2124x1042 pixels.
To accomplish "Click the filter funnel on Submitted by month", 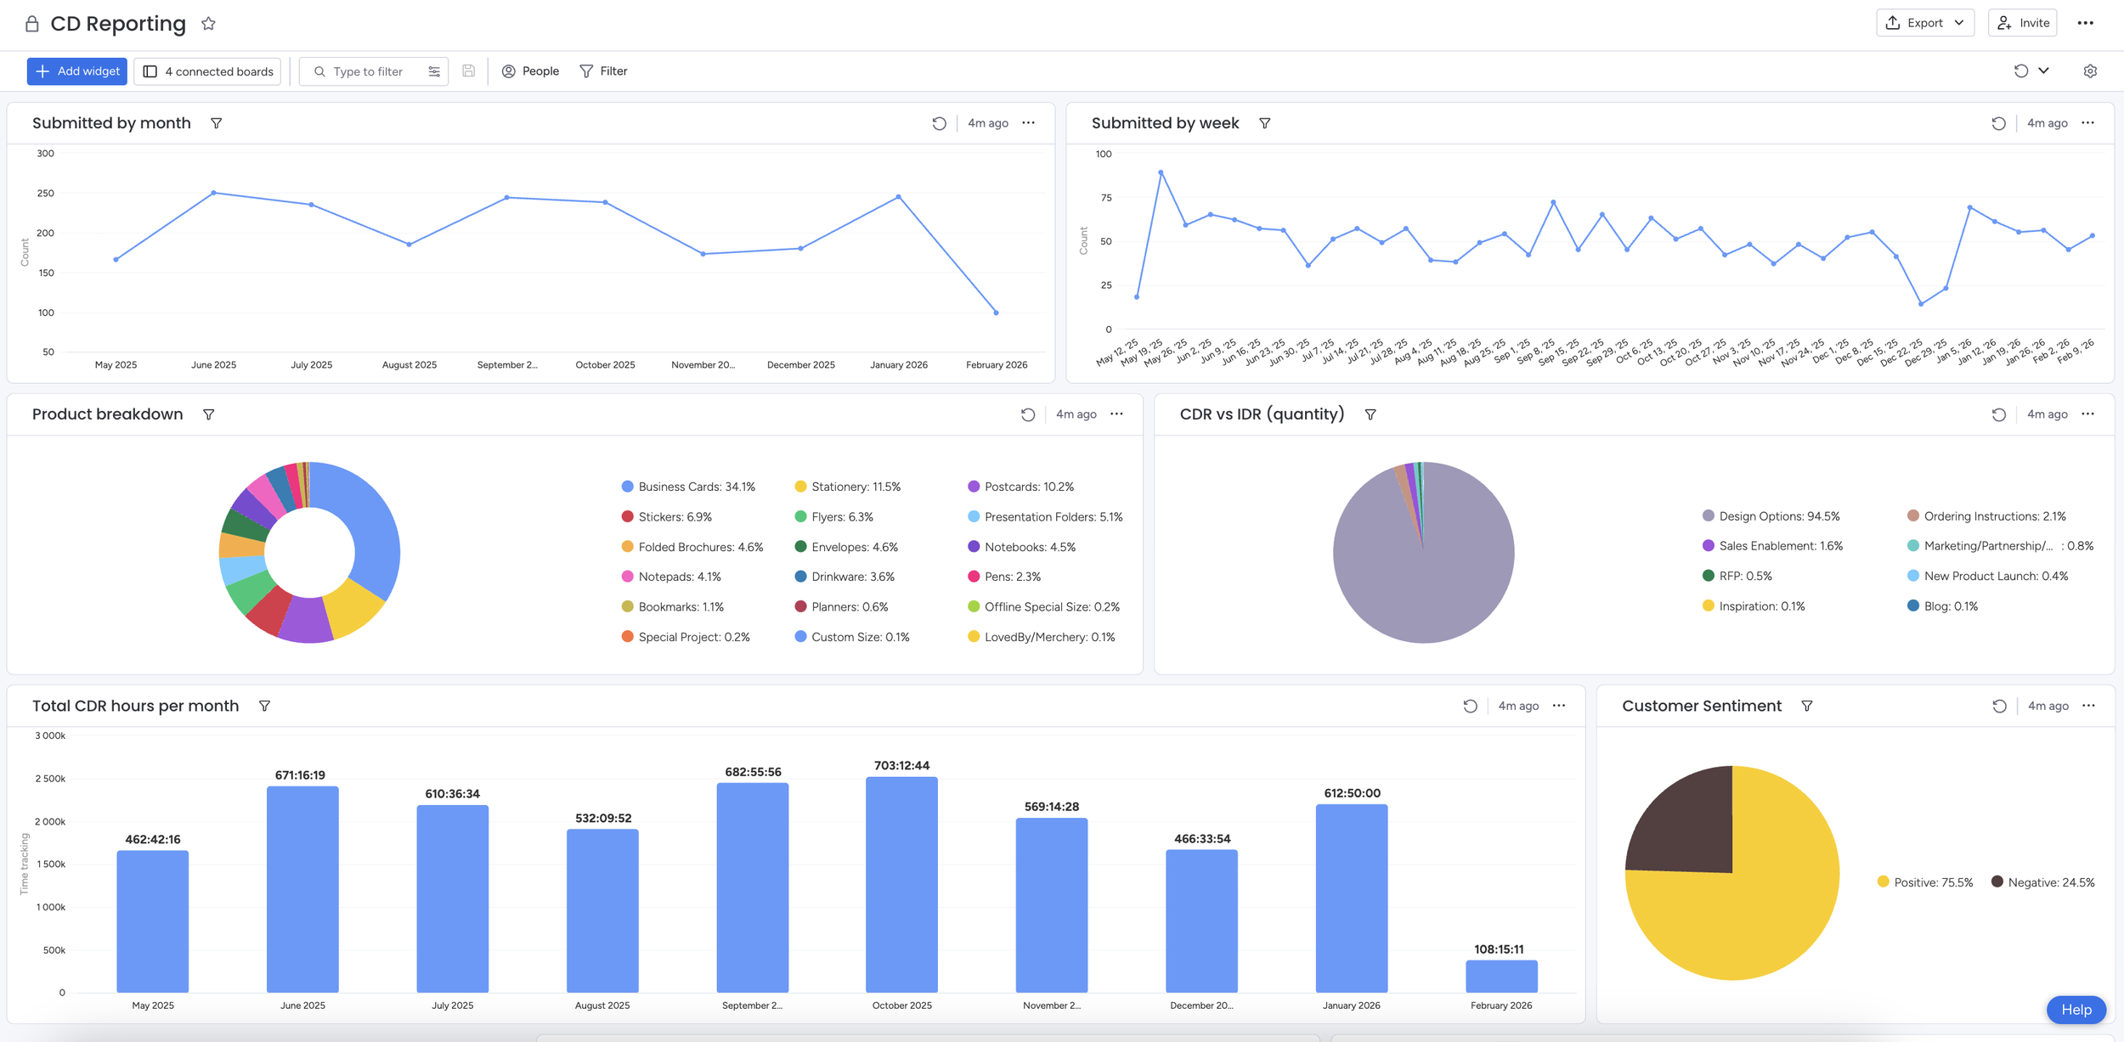I will point(217,123).
